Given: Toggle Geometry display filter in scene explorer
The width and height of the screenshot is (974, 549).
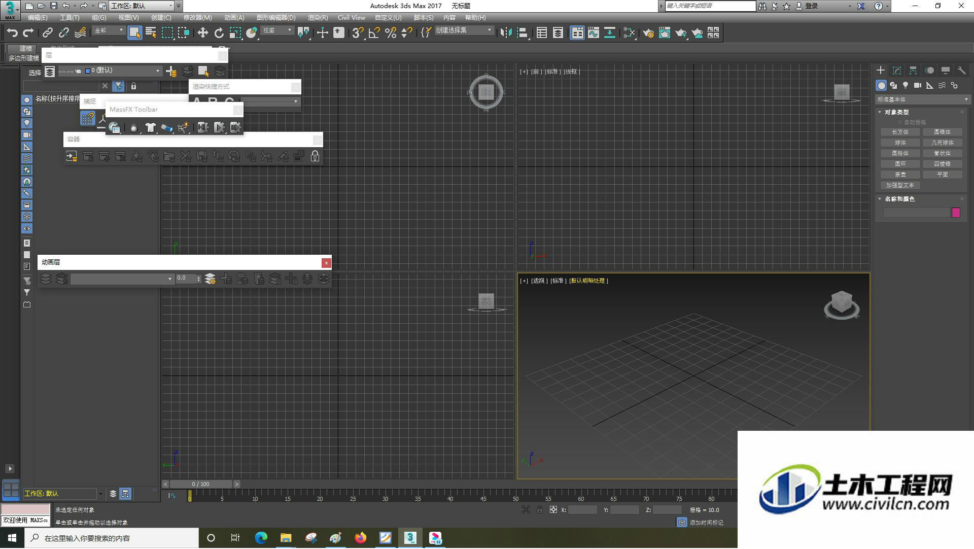Looking at the screenshot, I should [27, 100].
